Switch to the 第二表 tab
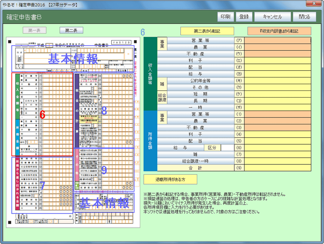The width and height of the screenshot is (324, 244). [x=71, y=30]
